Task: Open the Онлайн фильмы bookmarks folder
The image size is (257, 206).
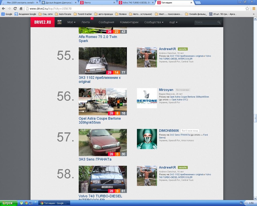Action: 196,14
